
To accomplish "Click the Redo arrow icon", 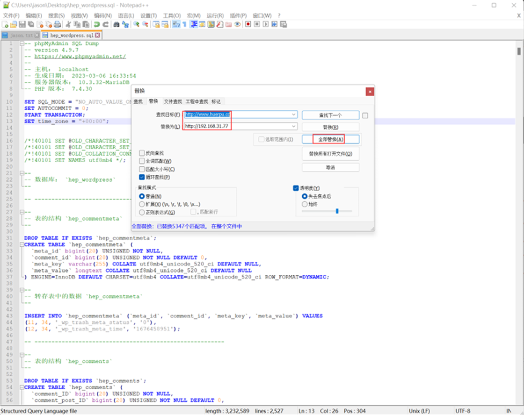I will [106, 24].
